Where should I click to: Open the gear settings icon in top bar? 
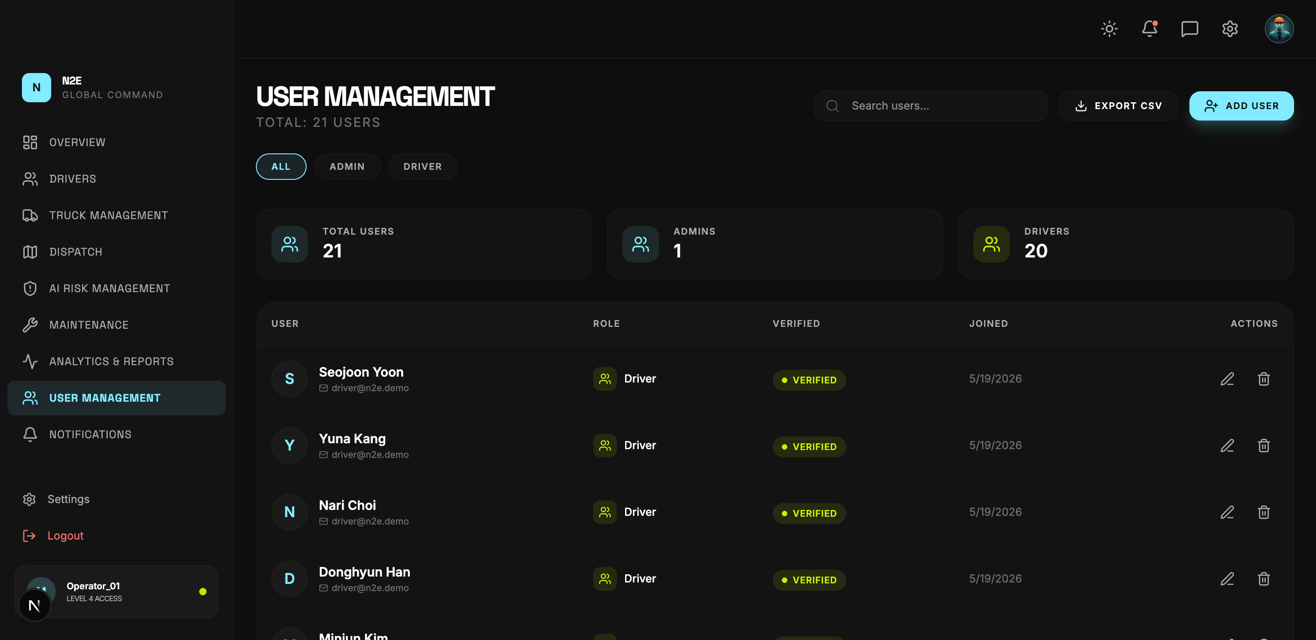[x=1230, y=29]
